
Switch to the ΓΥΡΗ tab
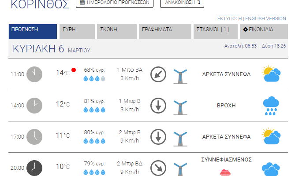point(77,31)
